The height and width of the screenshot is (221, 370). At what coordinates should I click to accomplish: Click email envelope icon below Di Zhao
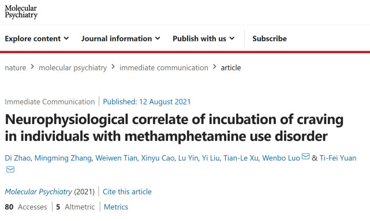[10, 169]
